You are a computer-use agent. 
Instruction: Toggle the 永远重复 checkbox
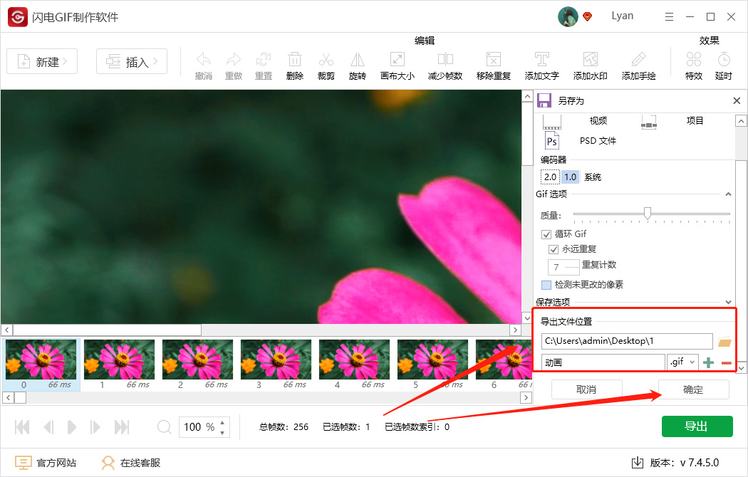[x=554, y=249]
